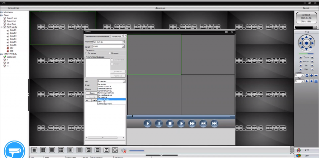Open the Цвет color panel button

[307, 156]
